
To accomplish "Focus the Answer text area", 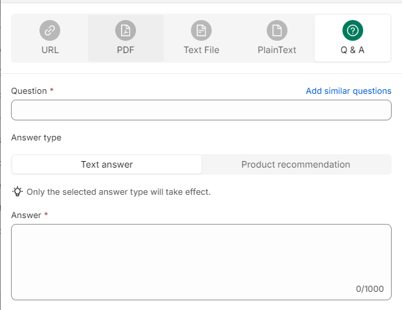I will point(201,262).
